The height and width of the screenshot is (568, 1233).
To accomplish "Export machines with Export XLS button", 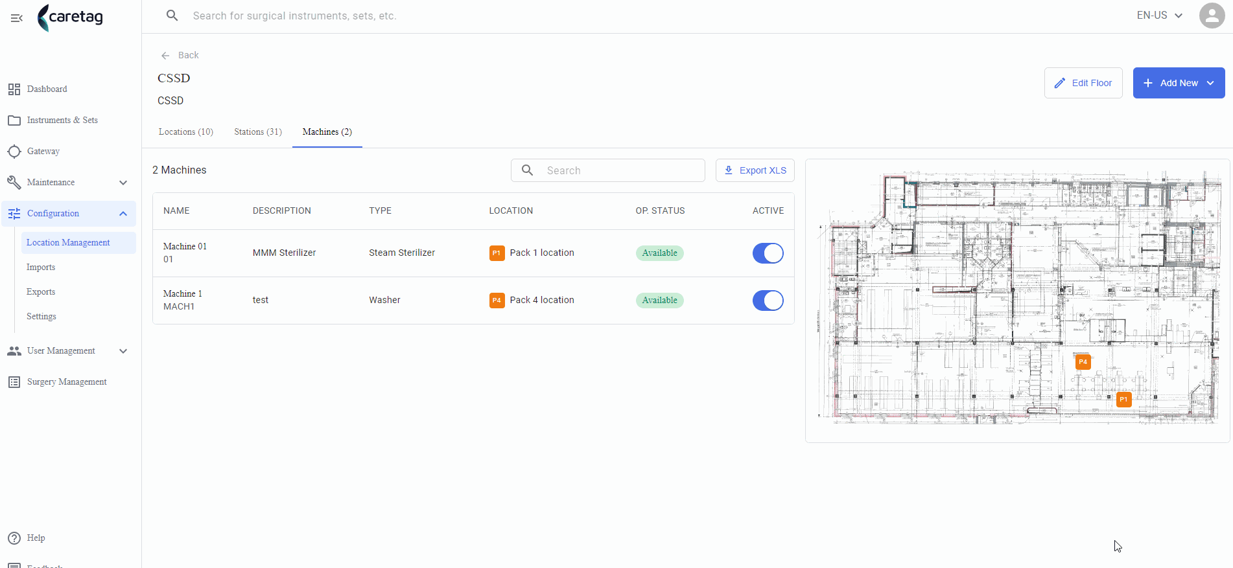I will pos(755,170).
